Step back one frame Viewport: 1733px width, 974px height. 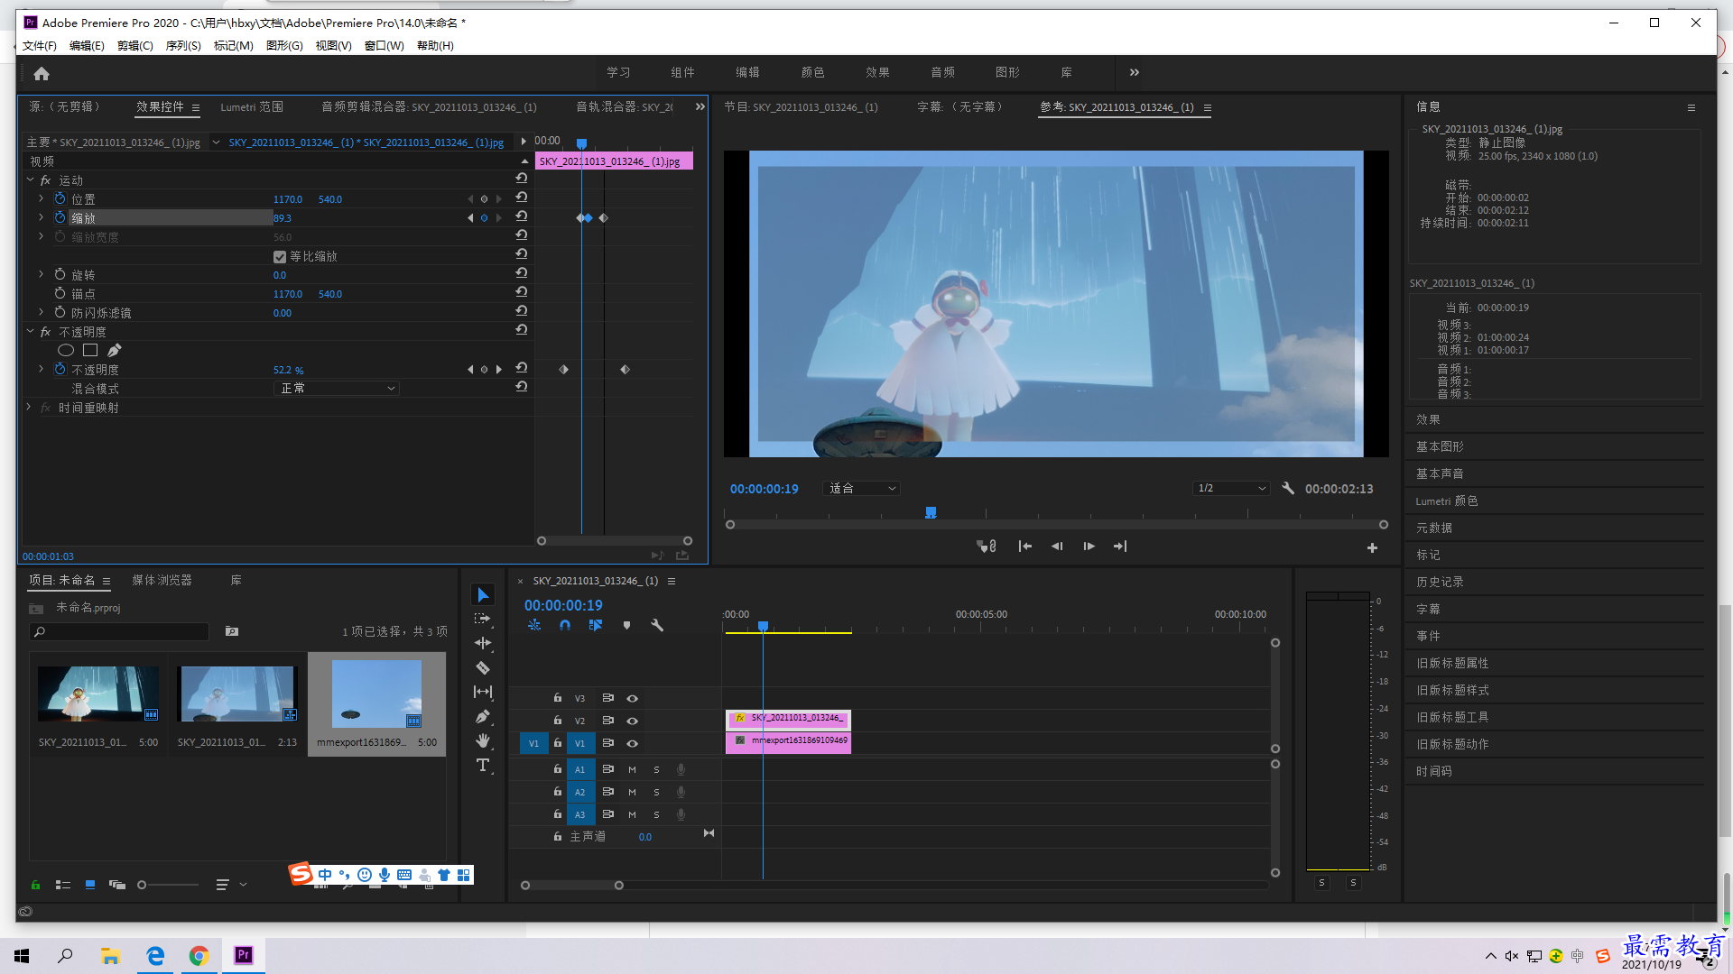coord(1057,547)
